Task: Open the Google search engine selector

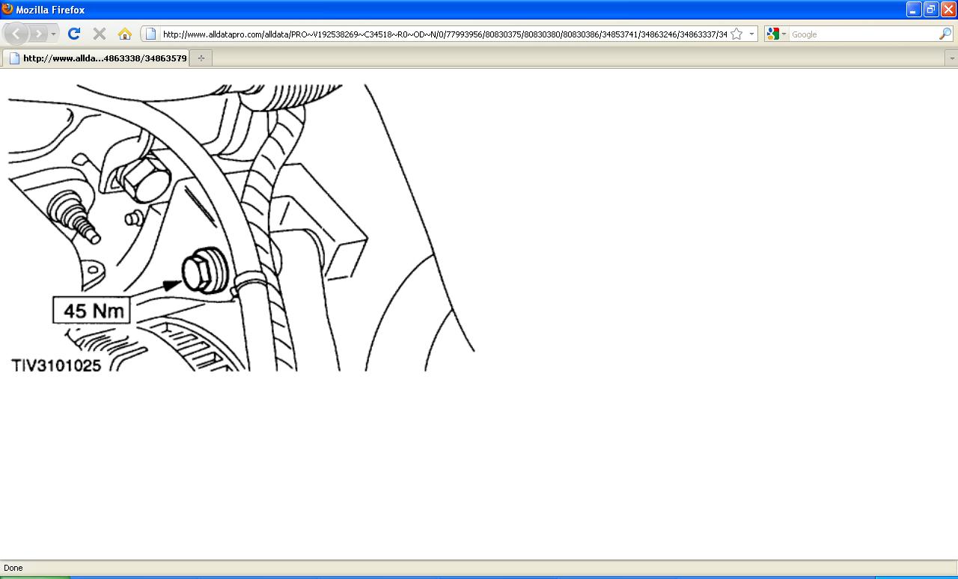Action: point(776,34)
